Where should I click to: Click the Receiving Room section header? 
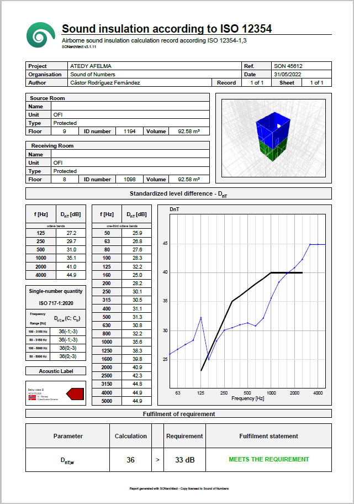[52, 146]
